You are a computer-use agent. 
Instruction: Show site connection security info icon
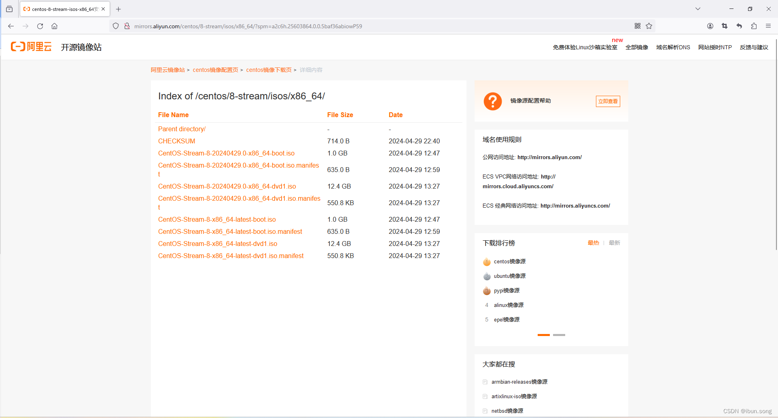pos(127,26)
